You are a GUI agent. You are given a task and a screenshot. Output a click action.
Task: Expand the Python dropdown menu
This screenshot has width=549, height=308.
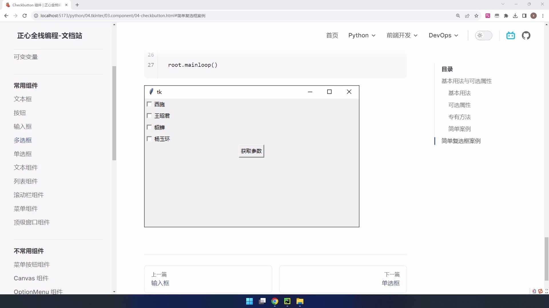(362, 35)
